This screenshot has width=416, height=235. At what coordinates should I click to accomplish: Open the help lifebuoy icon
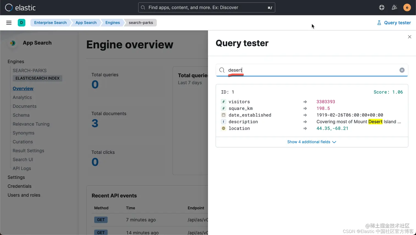[382, 7]
